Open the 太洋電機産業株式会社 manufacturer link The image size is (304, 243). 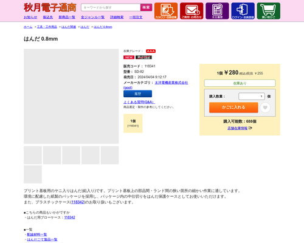171,83
